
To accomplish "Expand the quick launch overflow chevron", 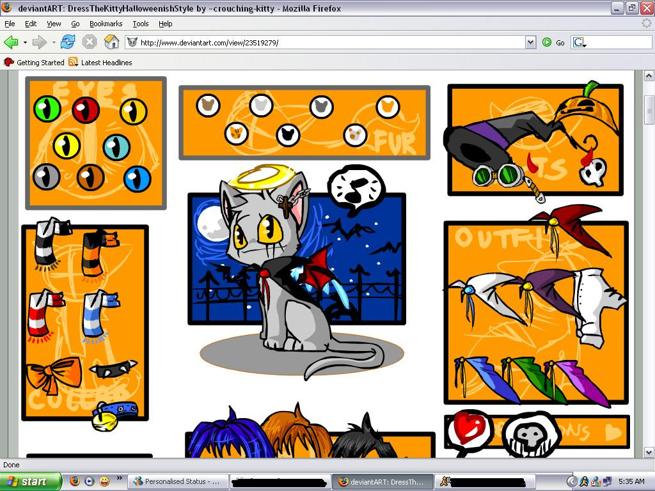I will 119,478.
